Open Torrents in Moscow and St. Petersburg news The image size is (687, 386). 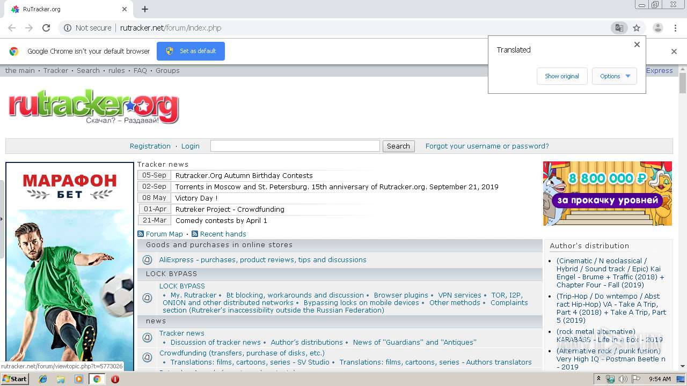point(337,187)
